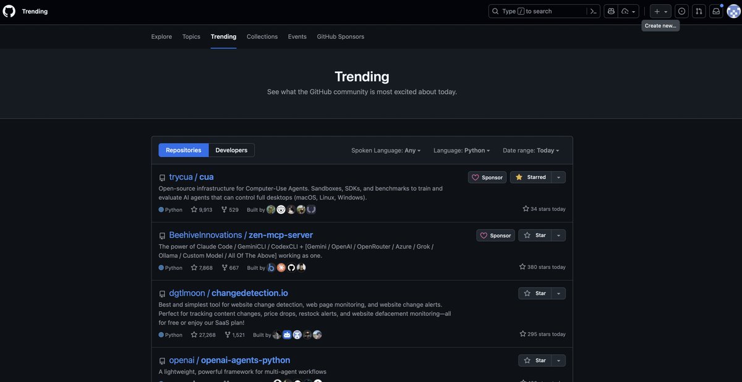Sponsor the trycua / cua repository

[487, 177]
